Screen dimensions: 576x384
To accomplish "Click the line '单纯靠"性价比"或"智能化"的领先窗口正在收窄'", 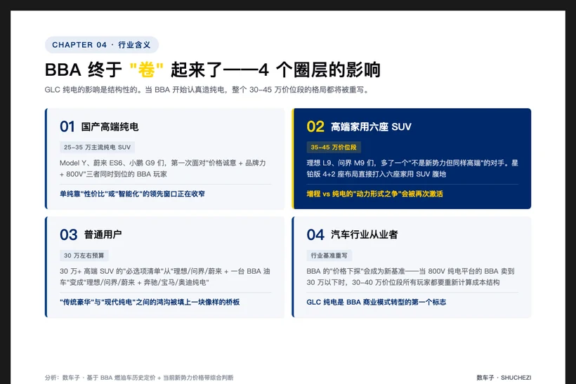I will (132, 194).
